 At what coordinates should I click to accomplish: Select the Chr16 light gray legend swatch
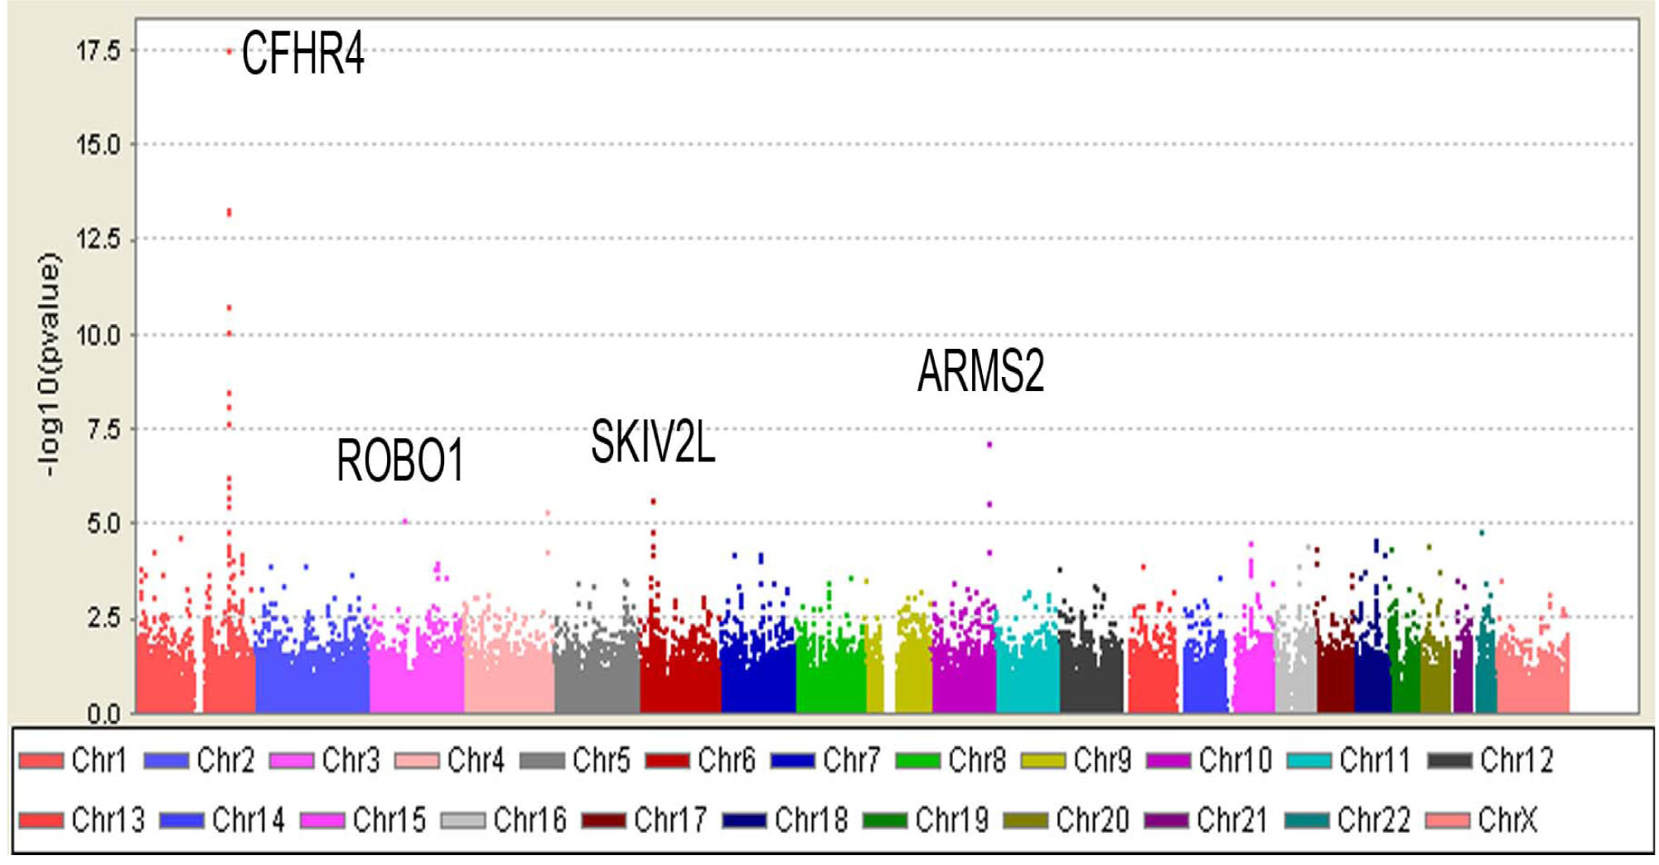coord(462,820)
